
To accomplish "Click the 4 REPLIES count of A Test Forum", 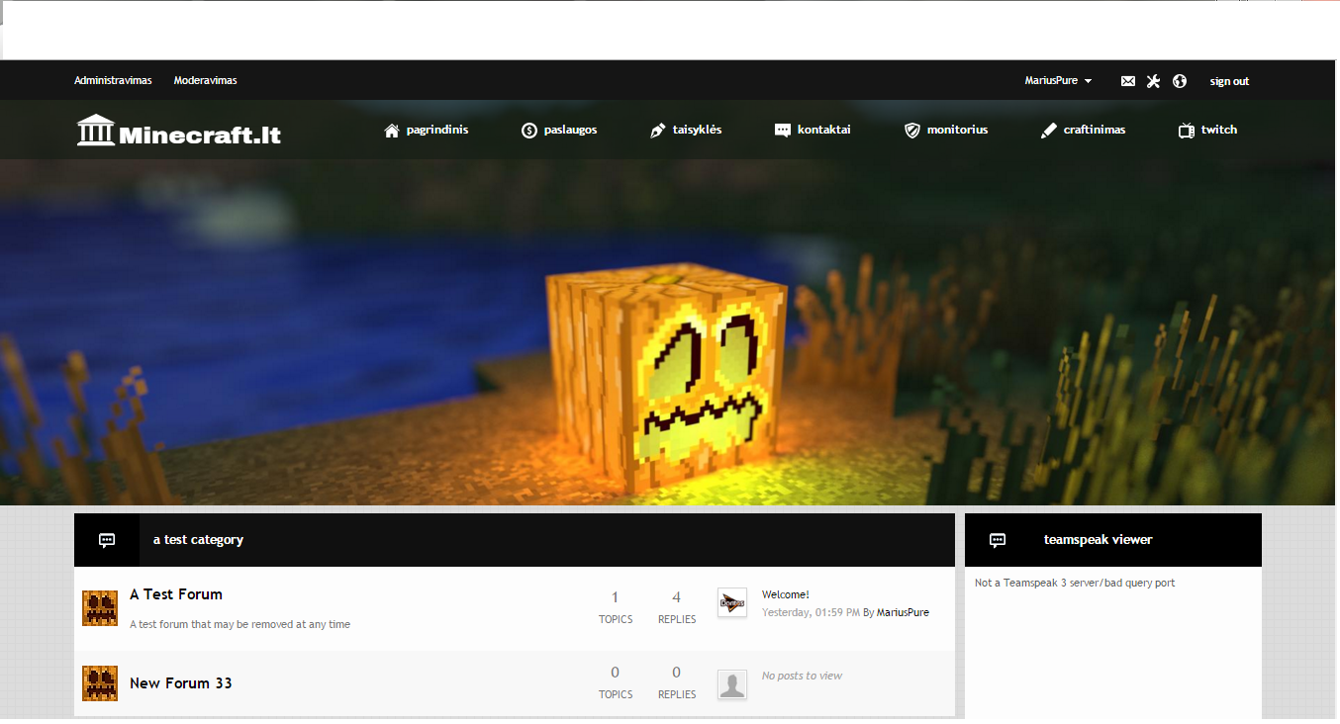I will click(677, 607).
